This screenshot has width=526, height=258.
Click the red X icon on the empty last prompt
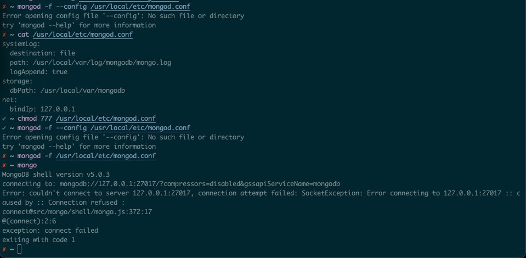[x=4, y=249]
